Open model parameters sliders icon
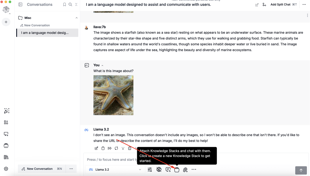 [x=150, y=170]
